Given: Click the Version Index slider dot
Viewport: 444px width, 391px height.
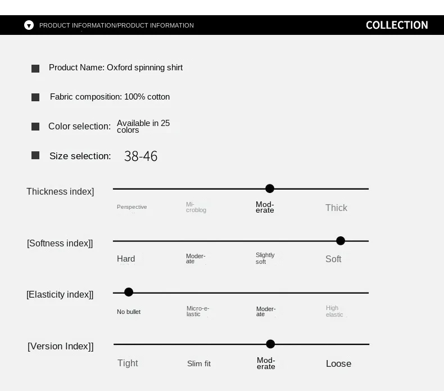Looking at the screenshot, I should 270,344.
